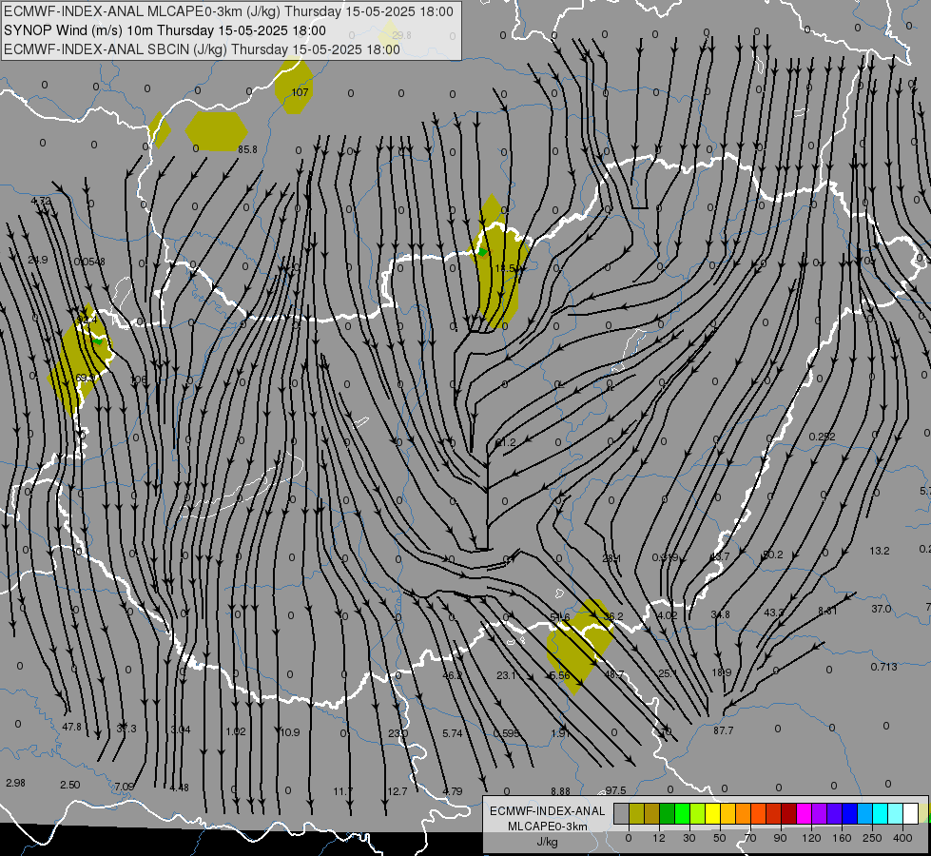
Task: Click the legend tick label 30
Action: [689, 838]
